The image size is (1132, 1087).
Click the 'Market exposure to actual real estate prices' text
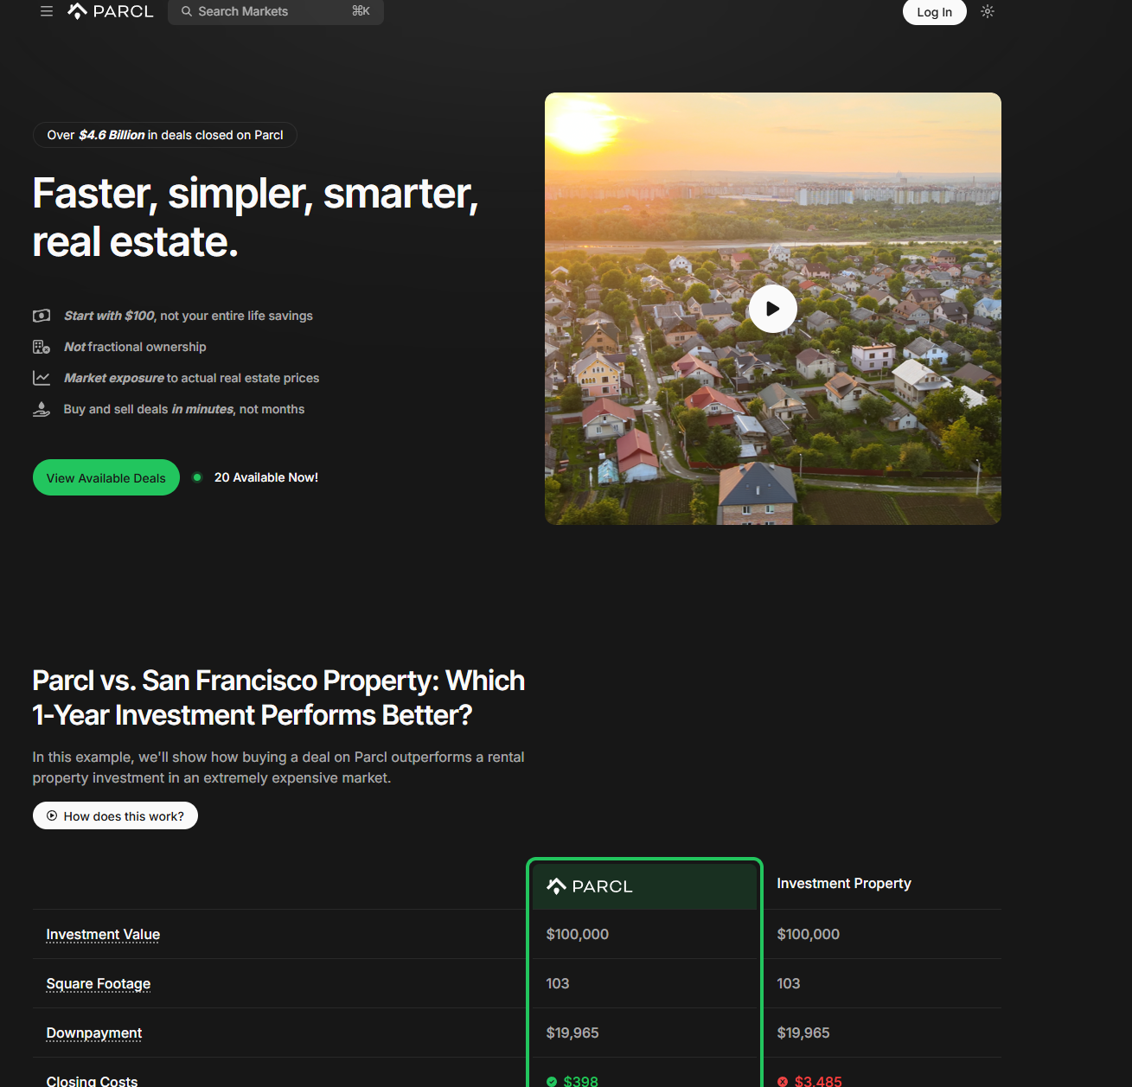point(192,378)
